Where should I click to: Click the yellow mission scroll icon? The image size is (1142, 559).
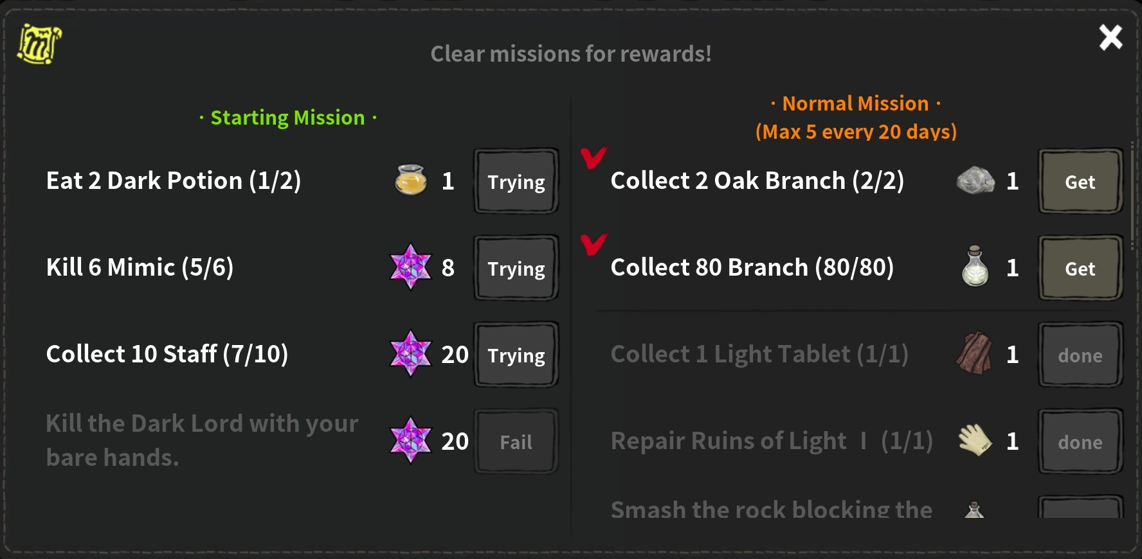(x=39, y=44)
